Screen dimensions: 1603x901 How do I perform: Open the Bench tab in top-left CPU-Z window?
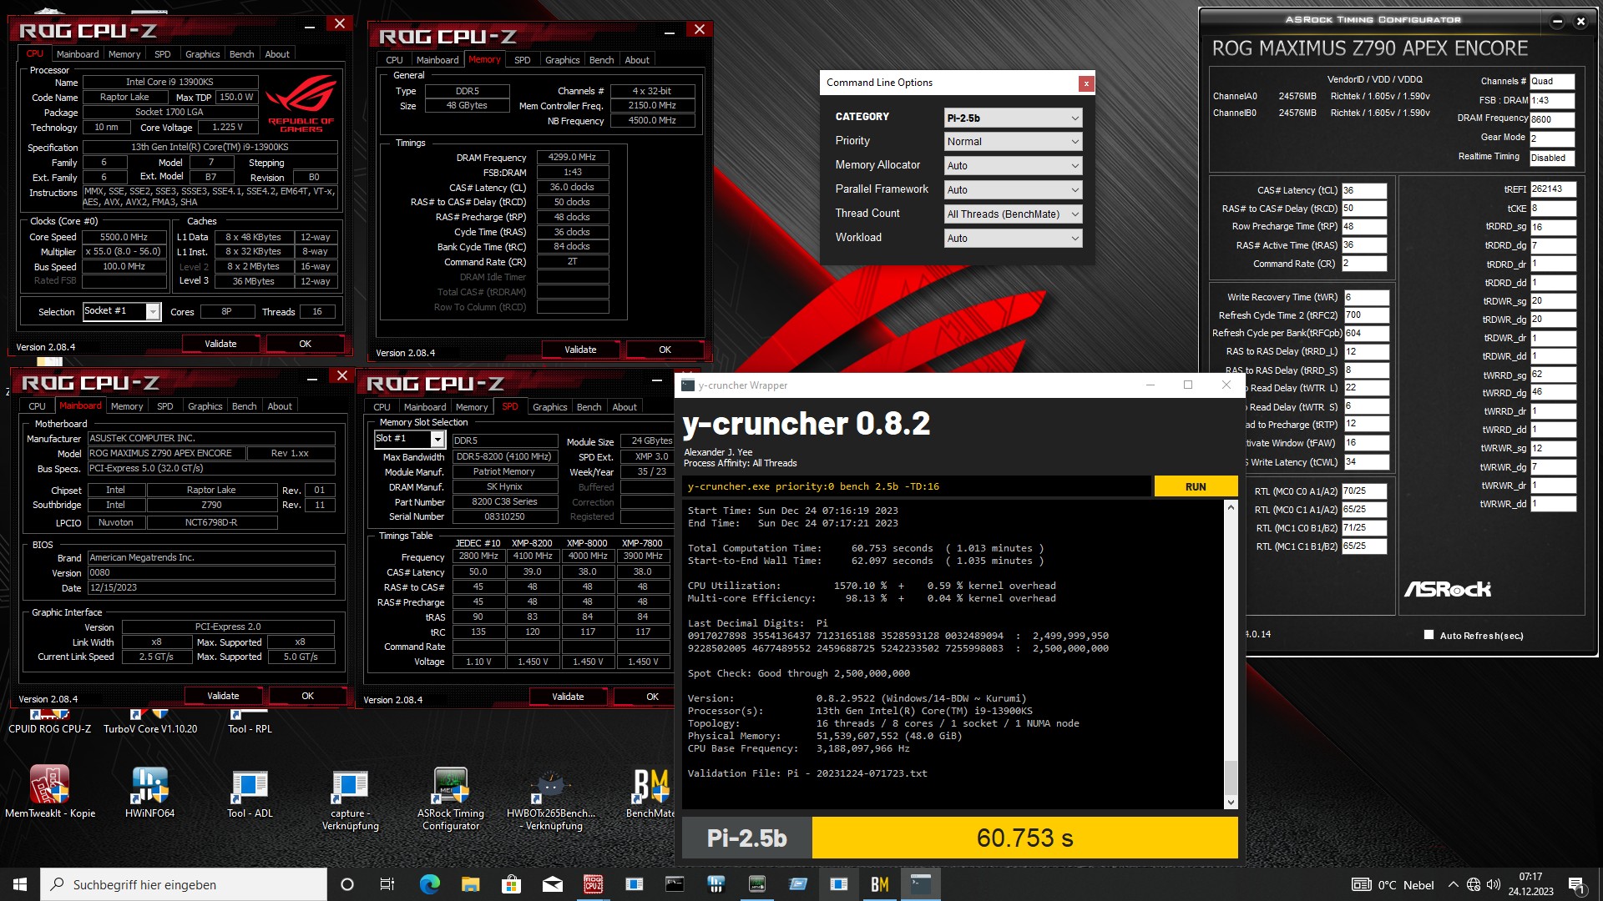pyautogui.click(x=241, y=54)
